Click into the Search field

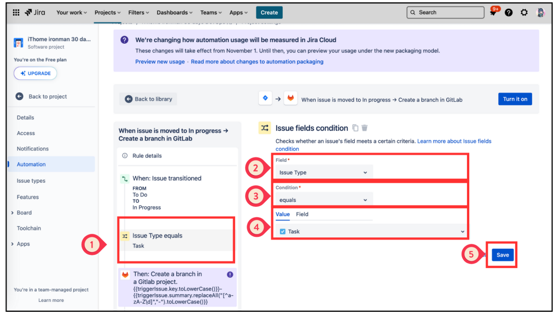click(445, 13)
